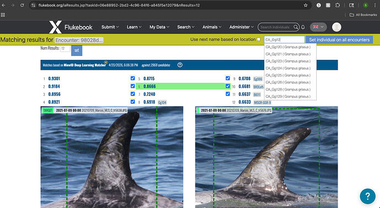Select match result 3 score 0.8956

(55, 94)
